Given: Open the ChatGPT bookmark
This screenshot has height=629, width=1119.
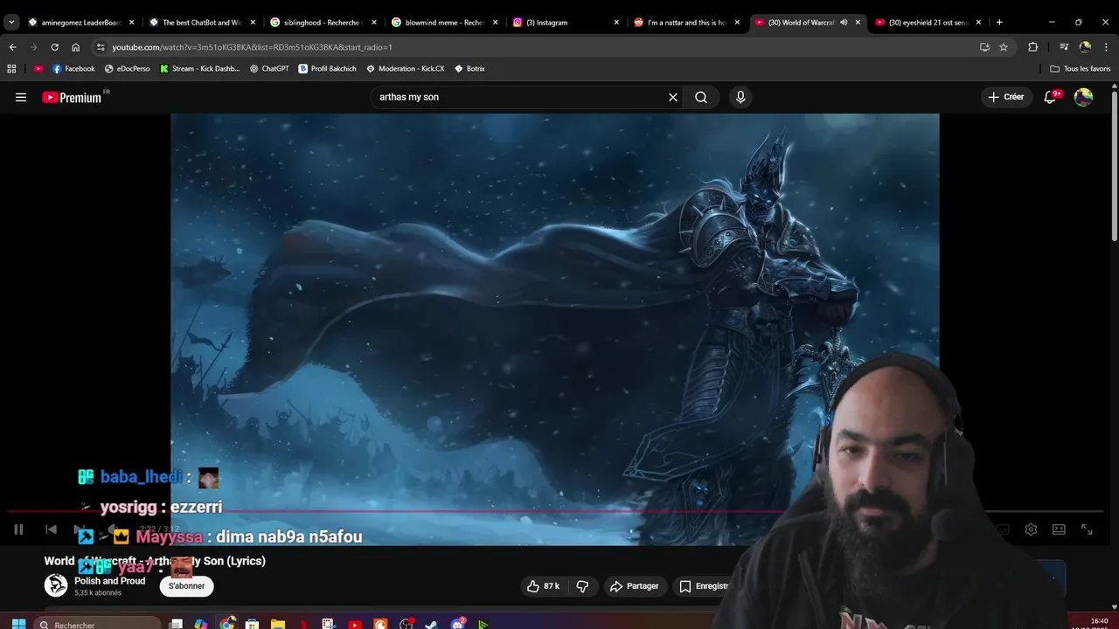Looking at the screenshot, I should tap(269, 68).
